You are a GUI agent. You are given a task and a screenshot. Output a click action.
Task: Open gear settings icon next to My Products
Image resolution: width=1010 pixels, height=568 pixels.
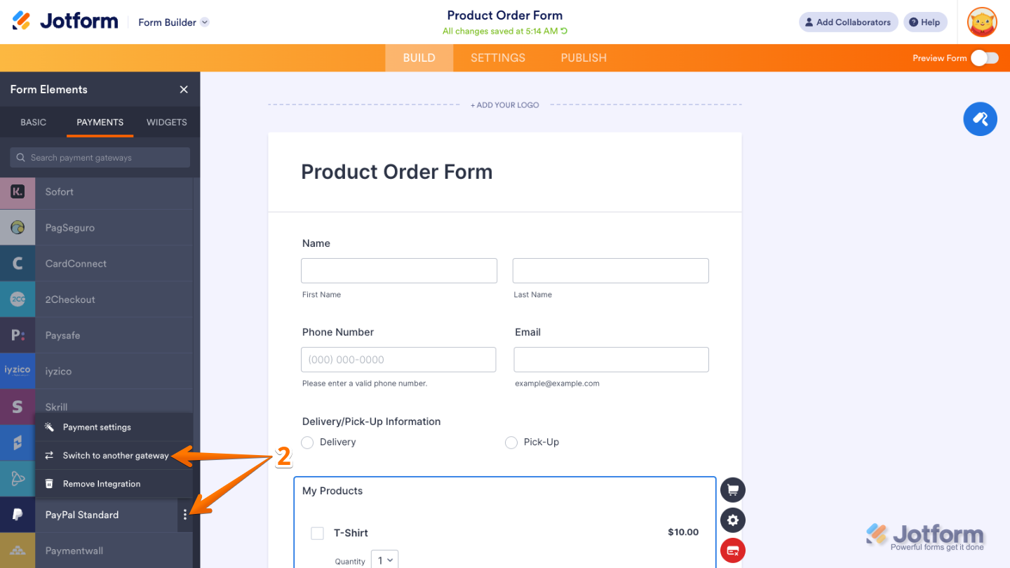coord(733,520)
